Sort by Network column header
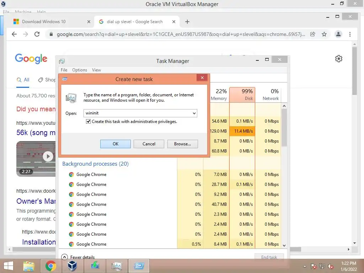The width and height of the screenshot is (364, 273). coord(268,95)
